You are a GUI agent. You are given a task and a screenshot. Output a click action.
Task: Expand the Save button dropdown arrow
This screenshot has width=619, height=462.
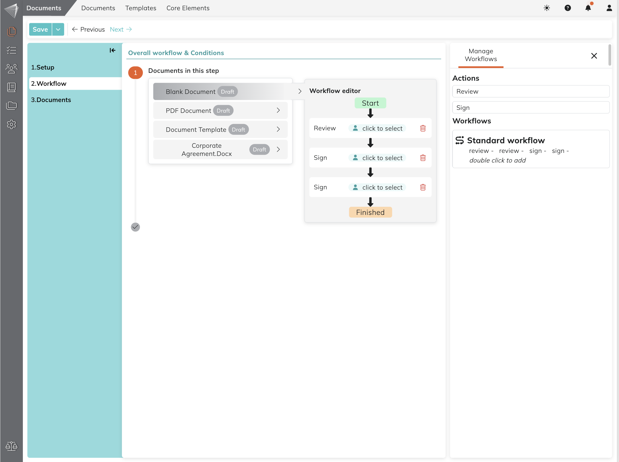tap(58, 29)
